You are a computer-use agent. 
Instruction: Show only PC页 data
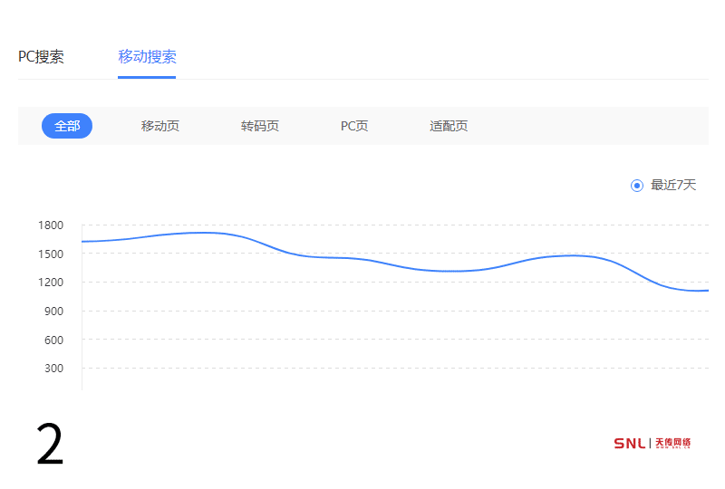coord(354,126)
